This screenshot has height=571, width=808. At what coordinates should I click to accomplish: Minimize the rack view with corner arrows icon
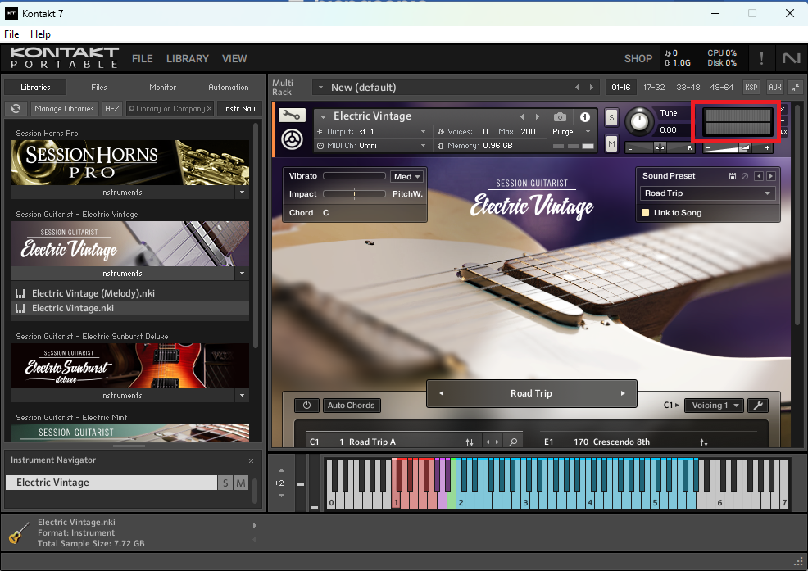click(796, 87)
